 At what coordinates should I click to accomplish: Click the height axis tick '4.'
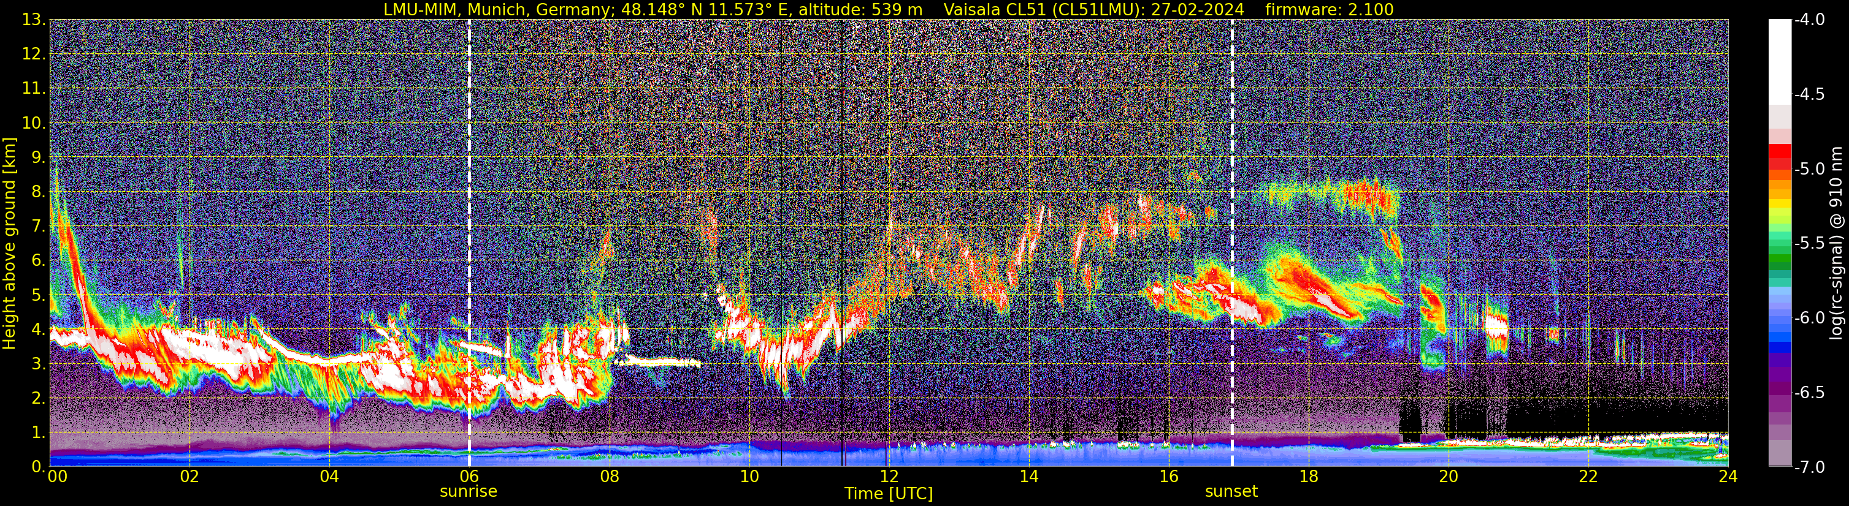click(x=39, y=330)
